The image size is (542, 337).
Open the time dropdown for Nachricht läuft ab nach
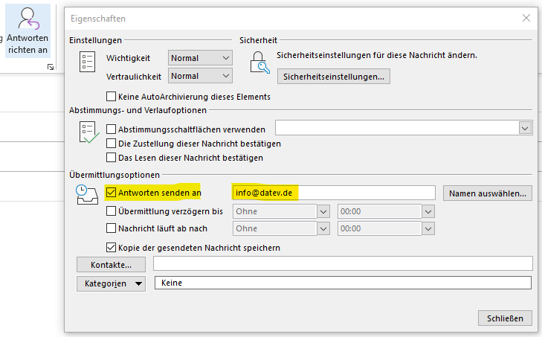[x=428, y=228]
